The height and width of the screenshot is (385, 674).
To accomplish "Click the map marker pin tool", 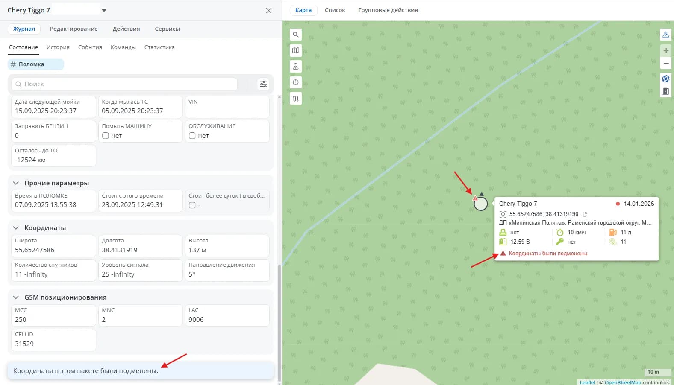I will coord(295,67).
